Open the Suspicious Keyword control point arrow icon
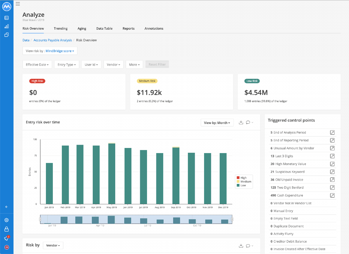 pos(332,172)
